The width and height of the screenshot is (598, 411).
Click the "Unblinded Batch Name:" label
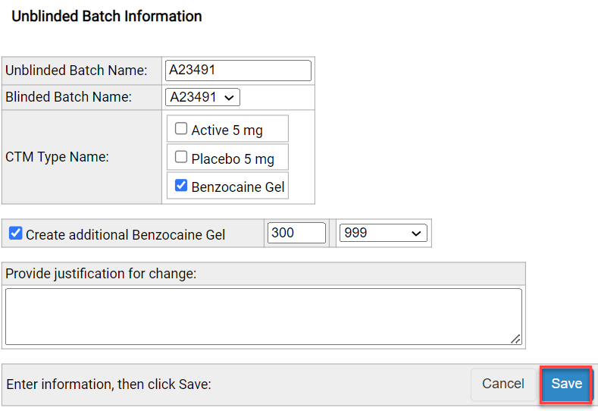(x=76, y=71)
